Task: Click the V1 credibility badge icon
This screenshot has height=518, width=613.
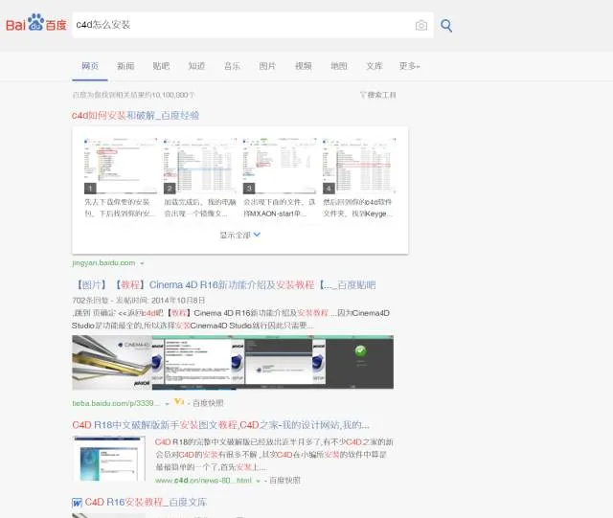Action: click(x=179, y=402)
